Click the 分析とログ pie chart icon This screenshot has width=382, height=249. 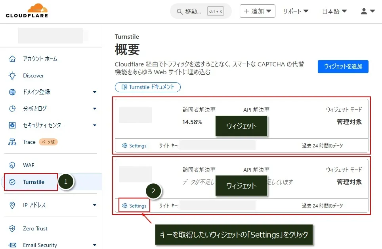pyautogui.click(x=12, y=109)
